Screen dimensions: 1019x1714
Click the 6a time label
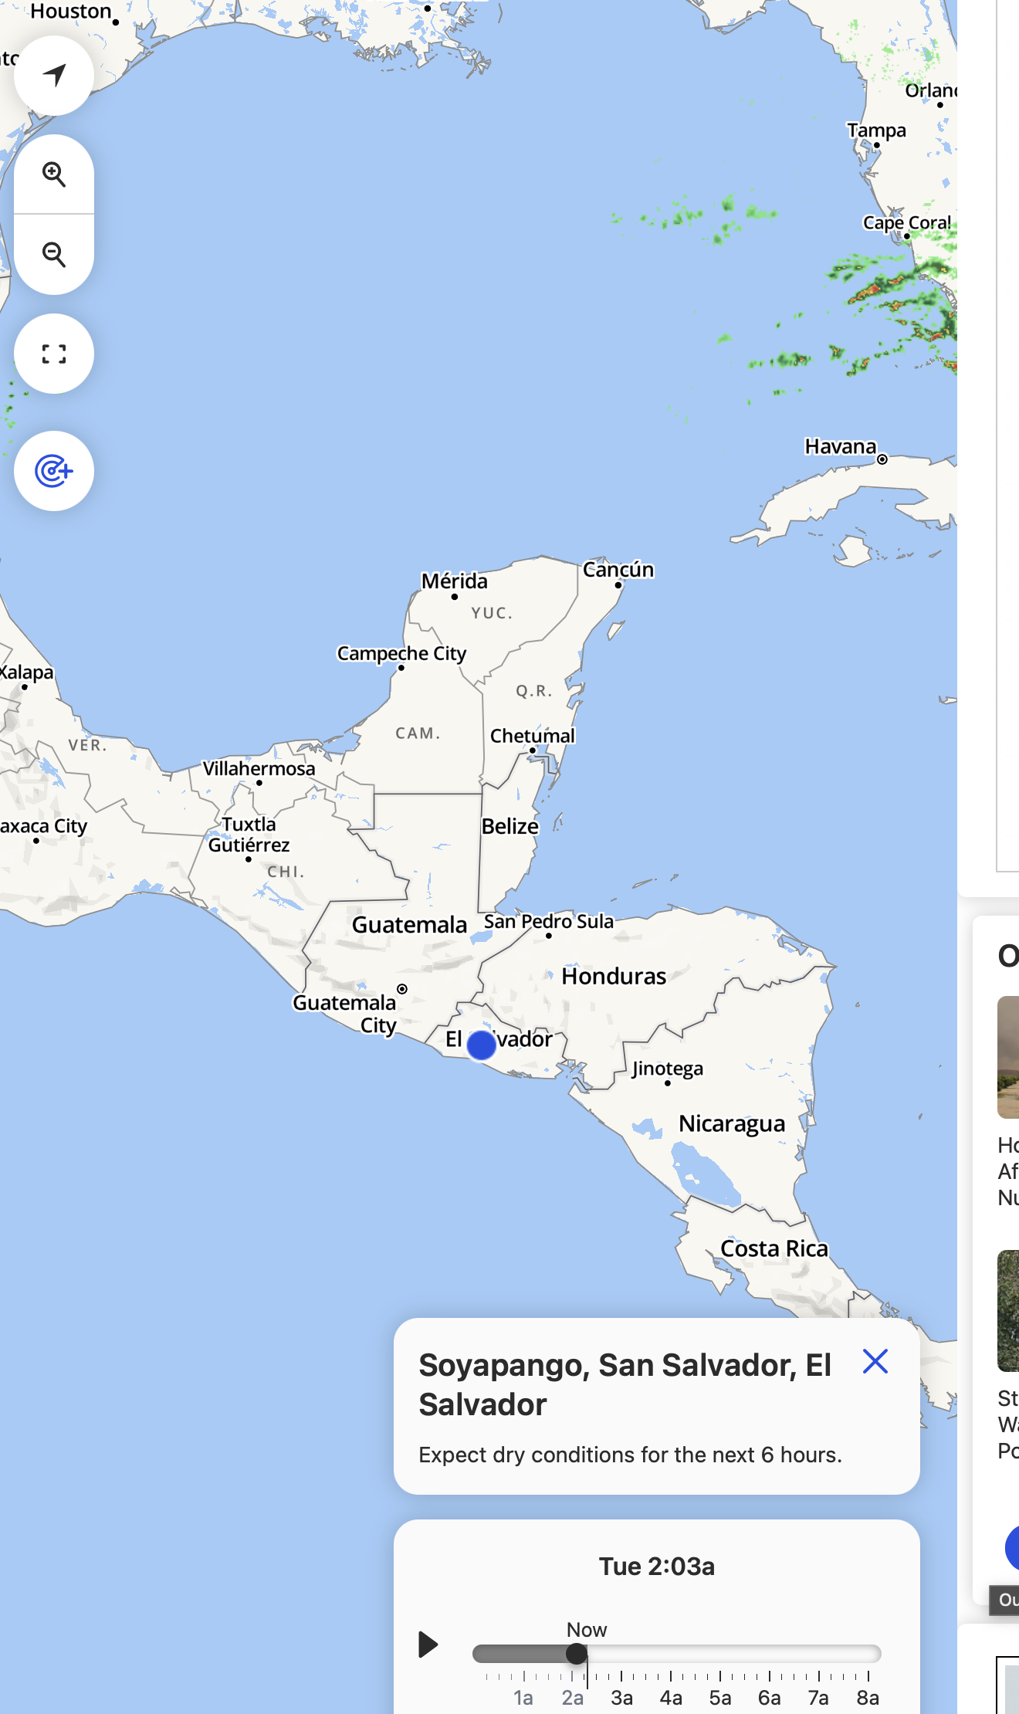(x=769, y=1698)
